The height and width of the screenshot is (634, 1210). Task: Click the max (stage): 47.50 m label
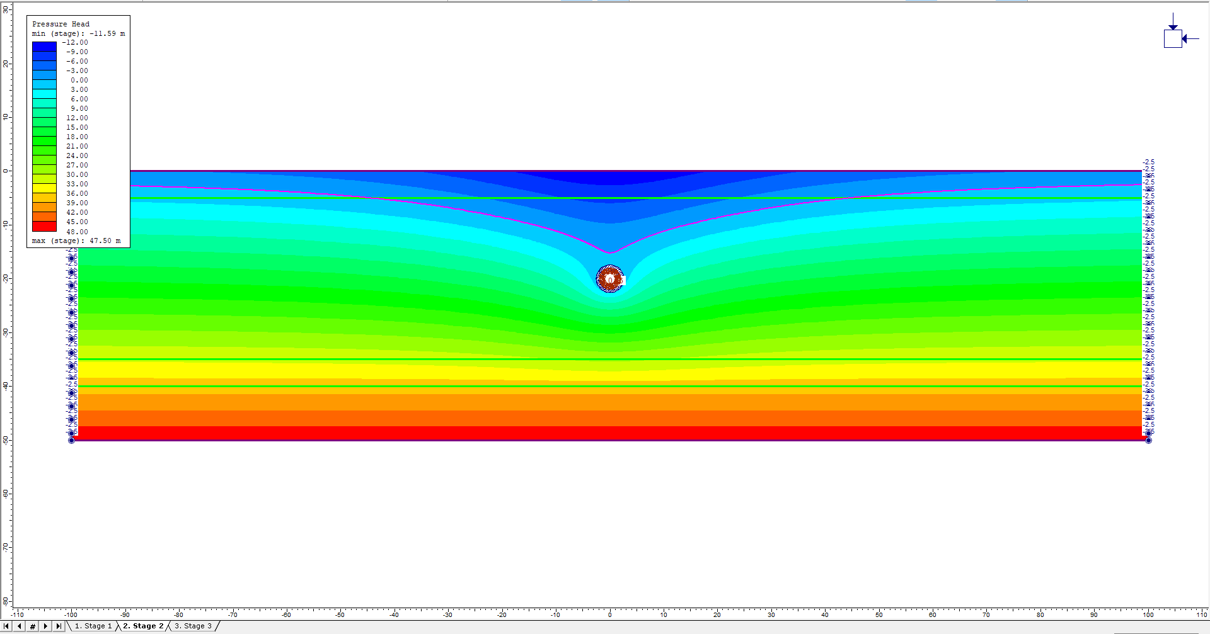(75, 241)
